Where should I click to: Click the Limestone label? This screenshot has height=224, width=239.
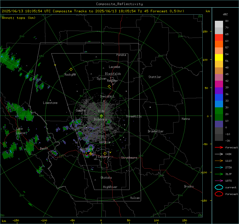click(x=50, y=103)
